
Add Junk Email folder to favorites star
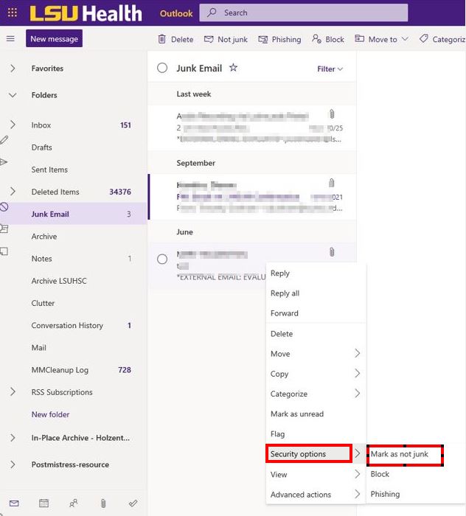234,68
